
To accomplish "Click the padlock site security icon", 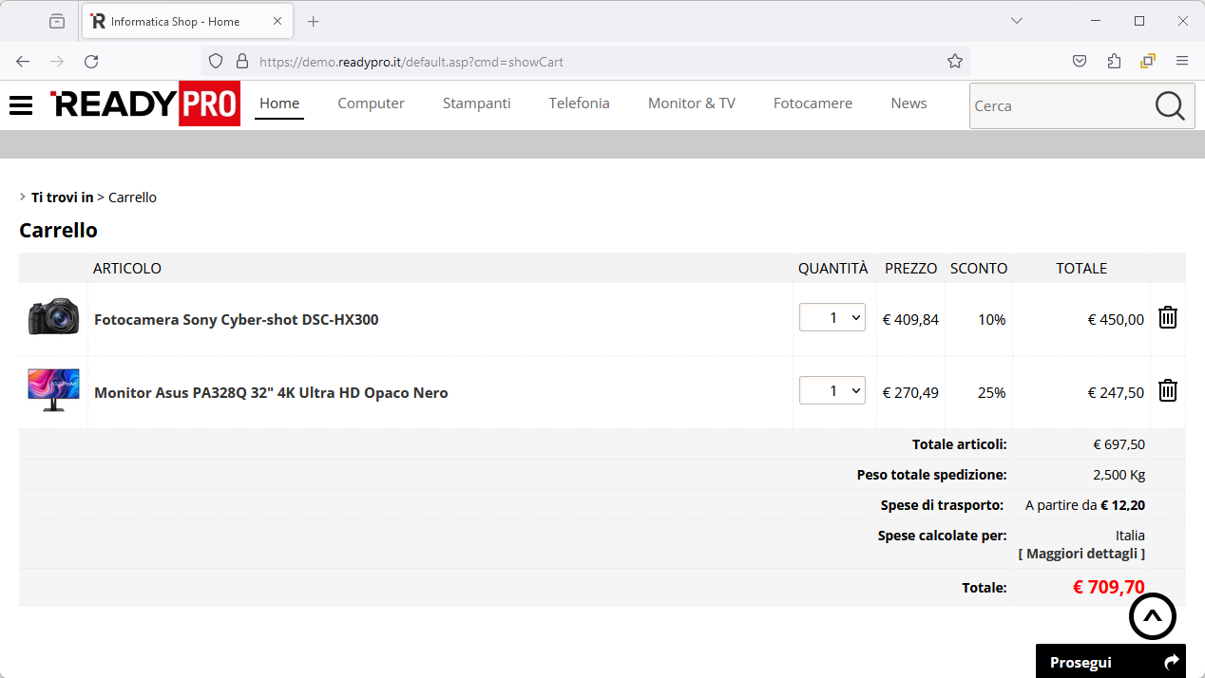I will 242,62.
